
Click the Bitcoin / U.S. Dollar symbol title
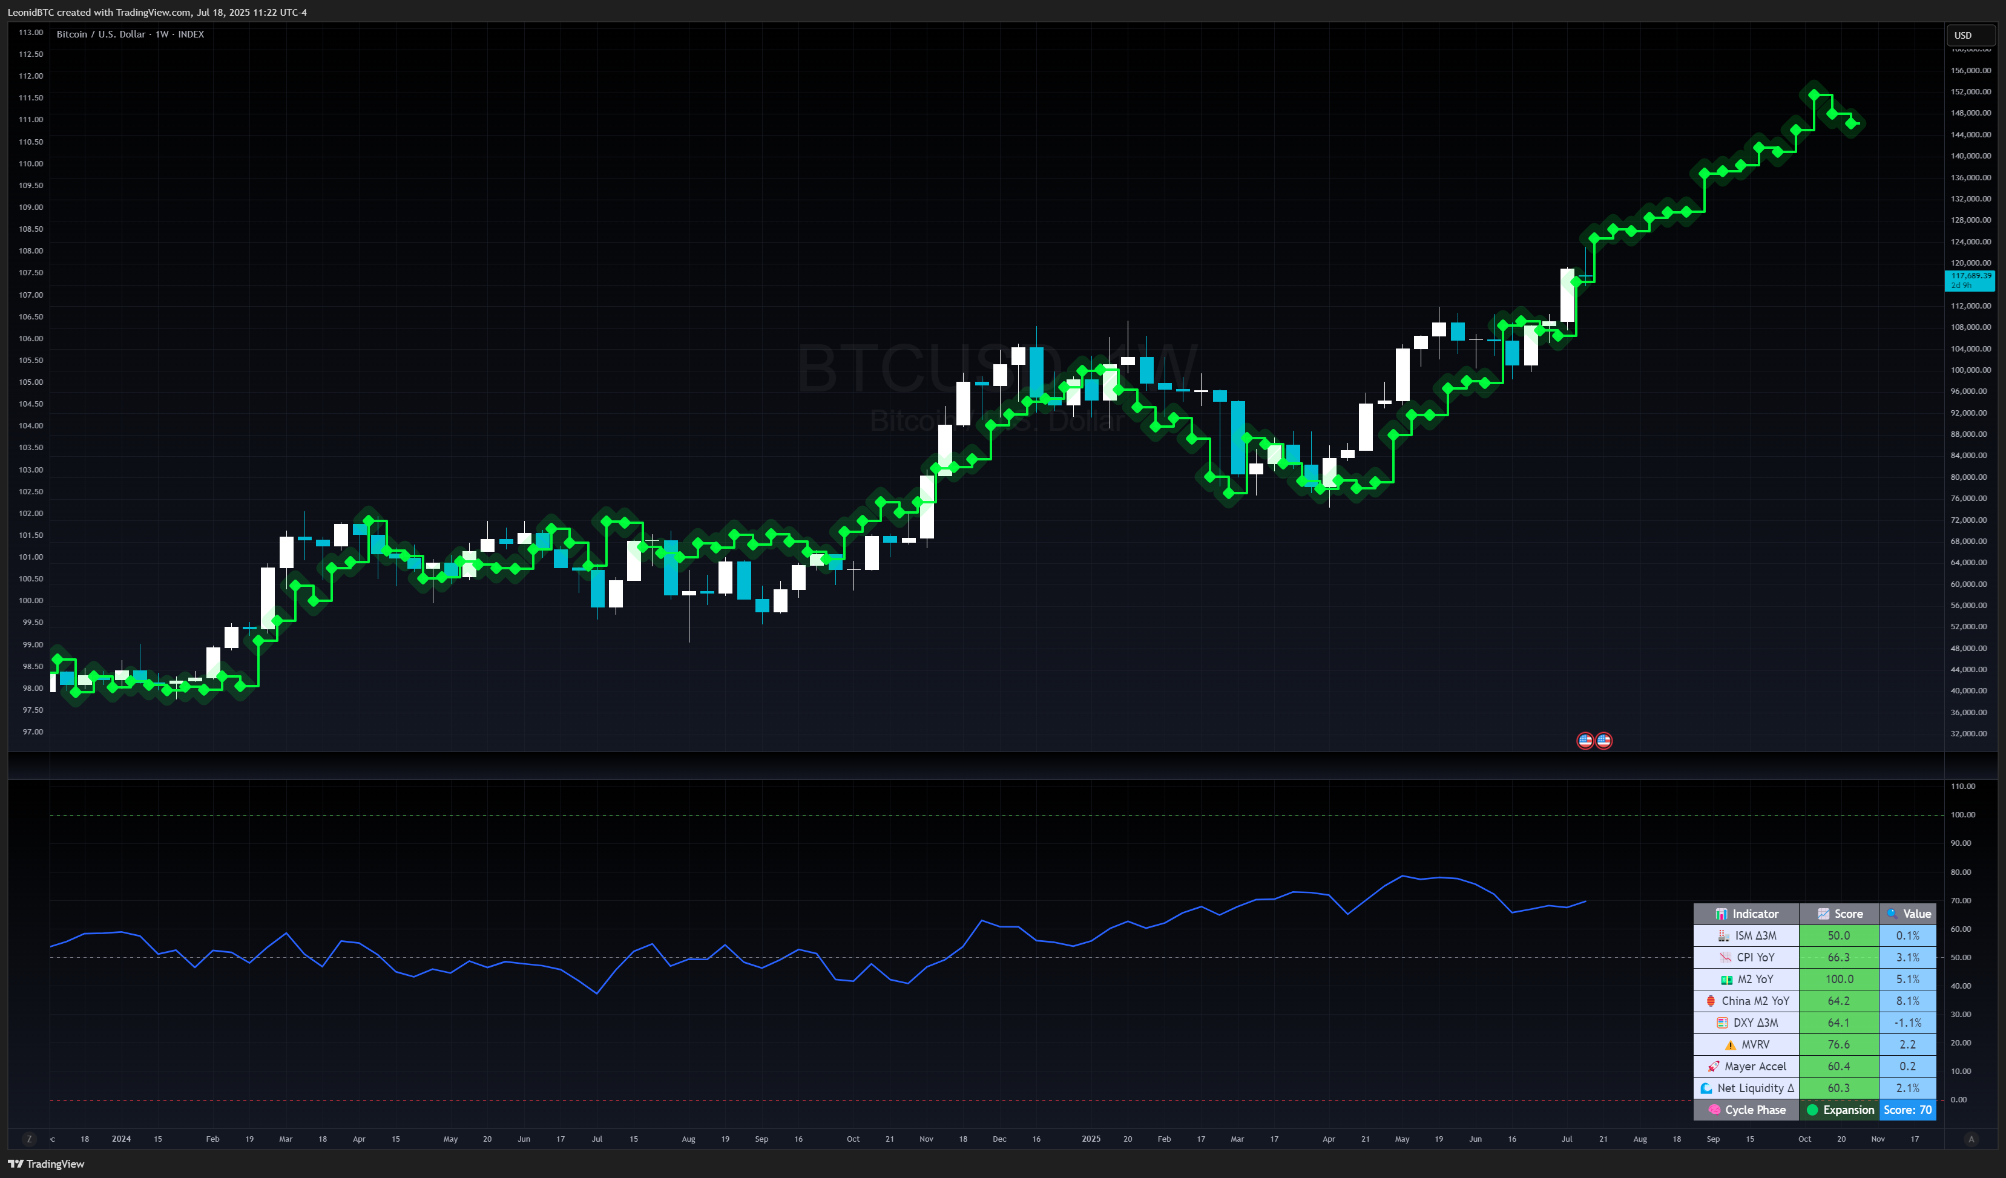(100, 34)
